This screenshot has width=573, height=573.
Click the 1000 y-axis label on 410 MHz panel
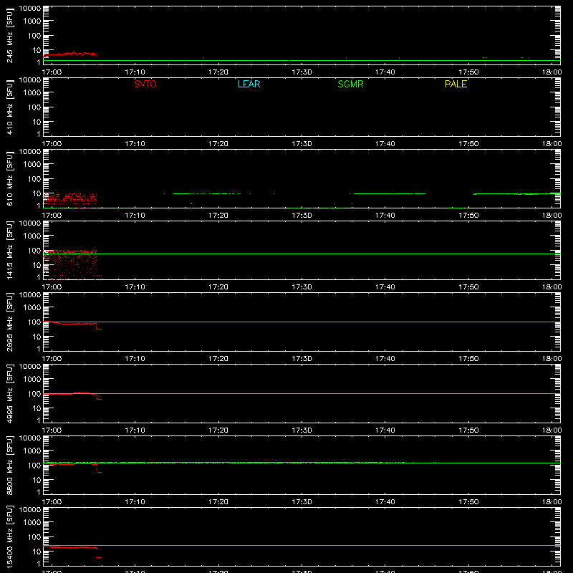[32, 93]
